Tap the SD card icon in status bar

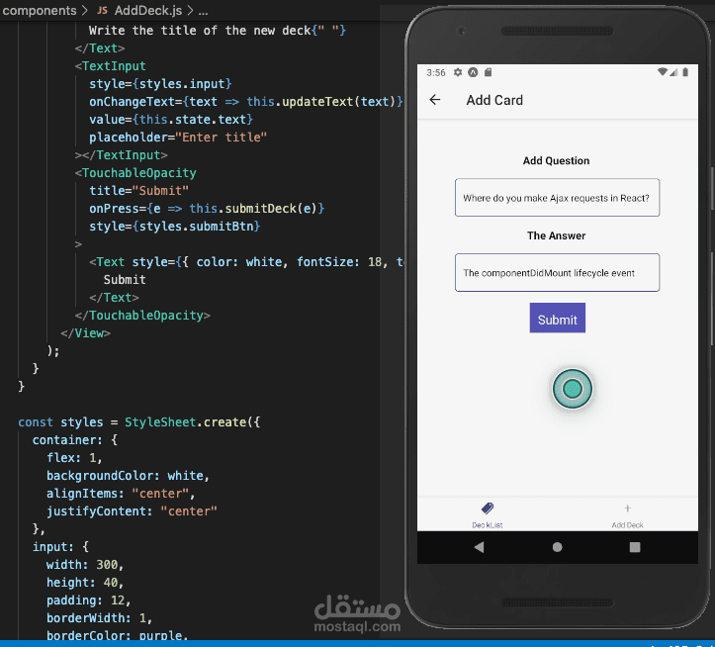coord(488,72)
